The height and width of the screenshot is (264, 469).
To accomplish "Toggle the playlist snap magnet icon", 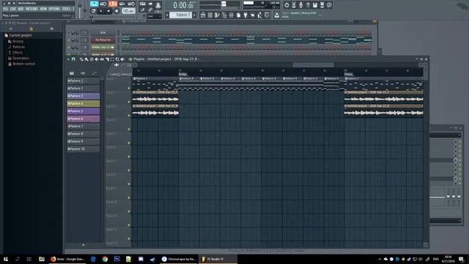I will [73, 59].
